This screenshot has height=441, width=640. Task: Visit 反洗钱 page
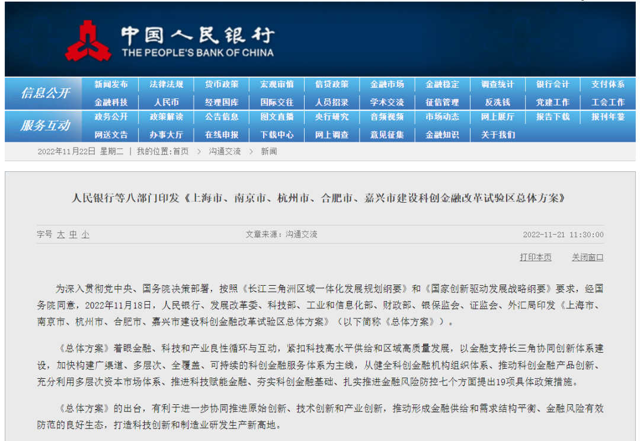[x=498, y=103]
